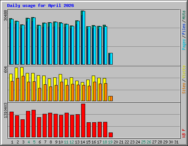
Task: Click day 1 on the x-axis
Action: [12, 142]
